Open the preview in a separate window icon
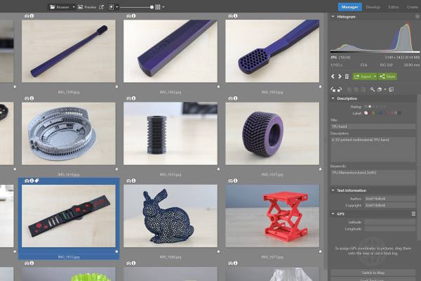 101,7
